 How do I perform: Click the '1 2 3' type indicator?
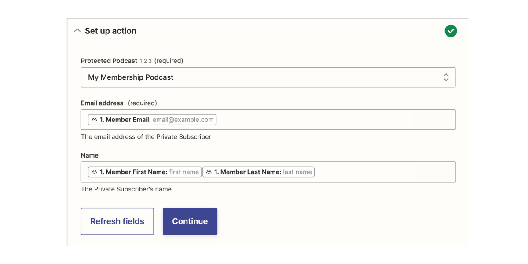point(146,61)
